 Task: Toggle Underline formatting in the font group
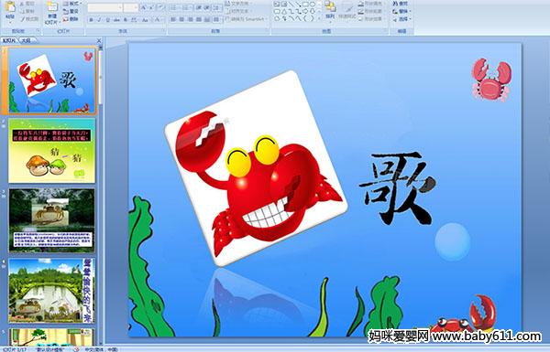click(107, 20)
